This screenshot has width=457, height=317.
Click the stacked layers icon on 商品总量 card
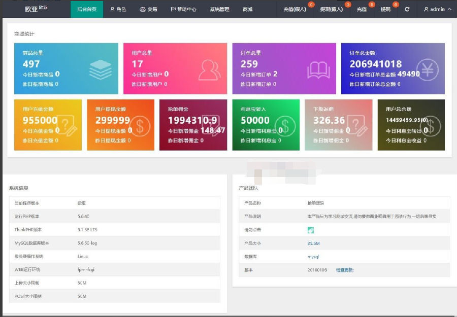[100, 69]
